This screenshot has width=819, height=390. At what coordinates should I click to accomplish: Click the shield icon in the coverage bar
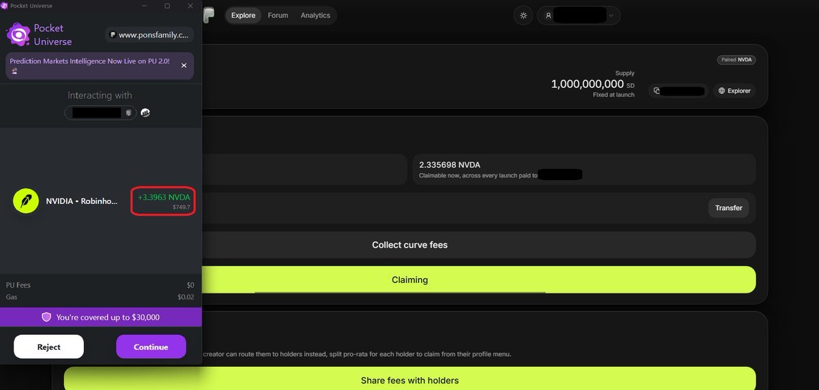tap(46, 317)
